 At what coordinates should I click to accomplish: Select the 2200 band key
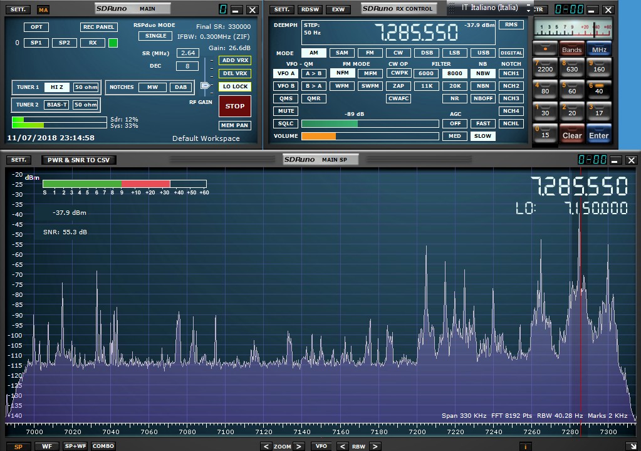545,66
